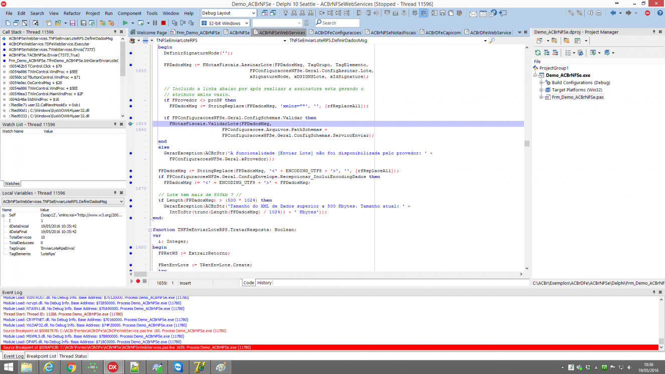The image size is (665, 374).
Task: Click the magnifier icon beside the method dropdown
Action: coord(492,41)
